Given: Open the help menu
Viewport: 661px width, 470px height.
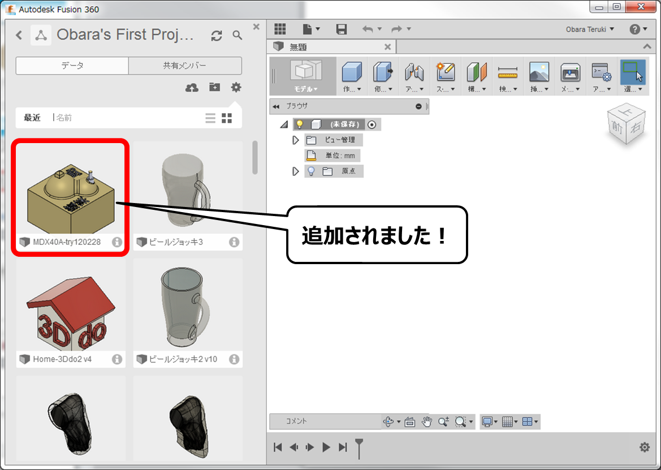Looking at the screenshot, I should point(638,29).
